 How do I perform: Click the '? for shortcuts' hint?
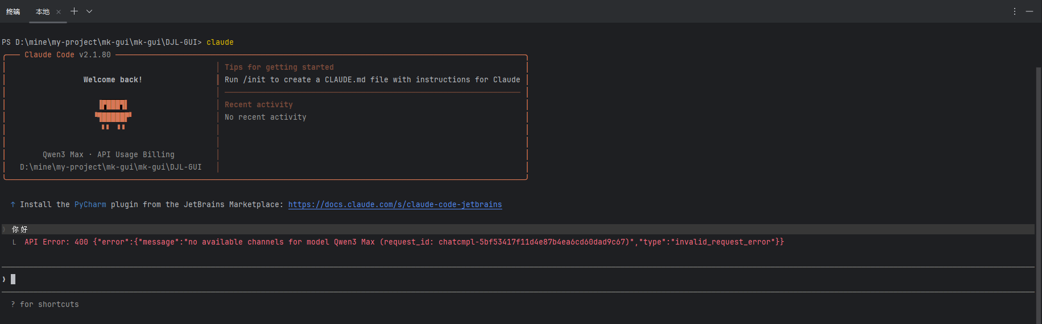[x=45, y=305]
